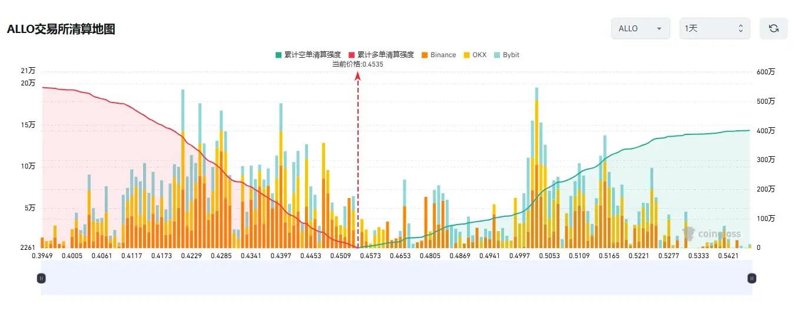The height and width of the screenshot is (320, 795).
Task: Click the x-axis label 0.4573
Action: pyautogui.click(x=370, y=256)
